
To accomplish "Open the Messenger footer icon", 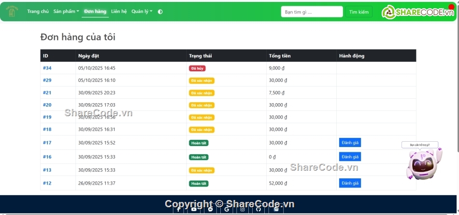I will (x=210, y=209).
